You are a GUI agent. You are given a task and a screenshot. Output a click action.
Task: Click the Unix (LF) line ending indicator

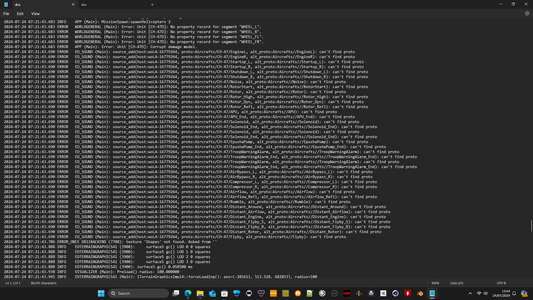(457, 283)
